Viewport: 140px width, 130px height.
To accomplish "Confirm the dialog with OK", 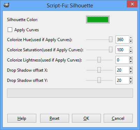I will 86,118.
